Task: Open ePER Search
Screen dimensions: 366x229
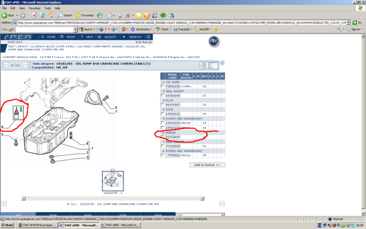Action: pyautogui.click(x=133, y=37)
